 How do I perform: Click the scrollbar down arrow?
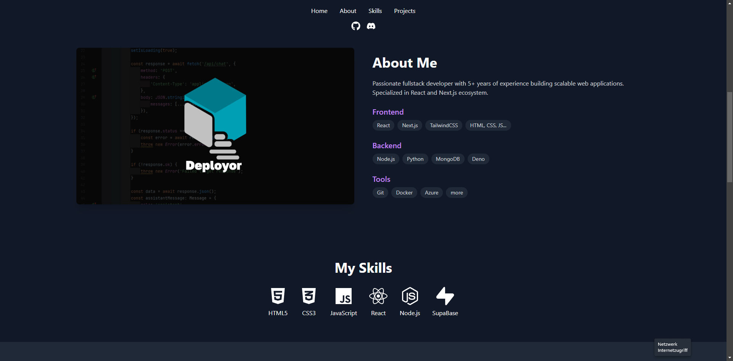pos(730,358)
